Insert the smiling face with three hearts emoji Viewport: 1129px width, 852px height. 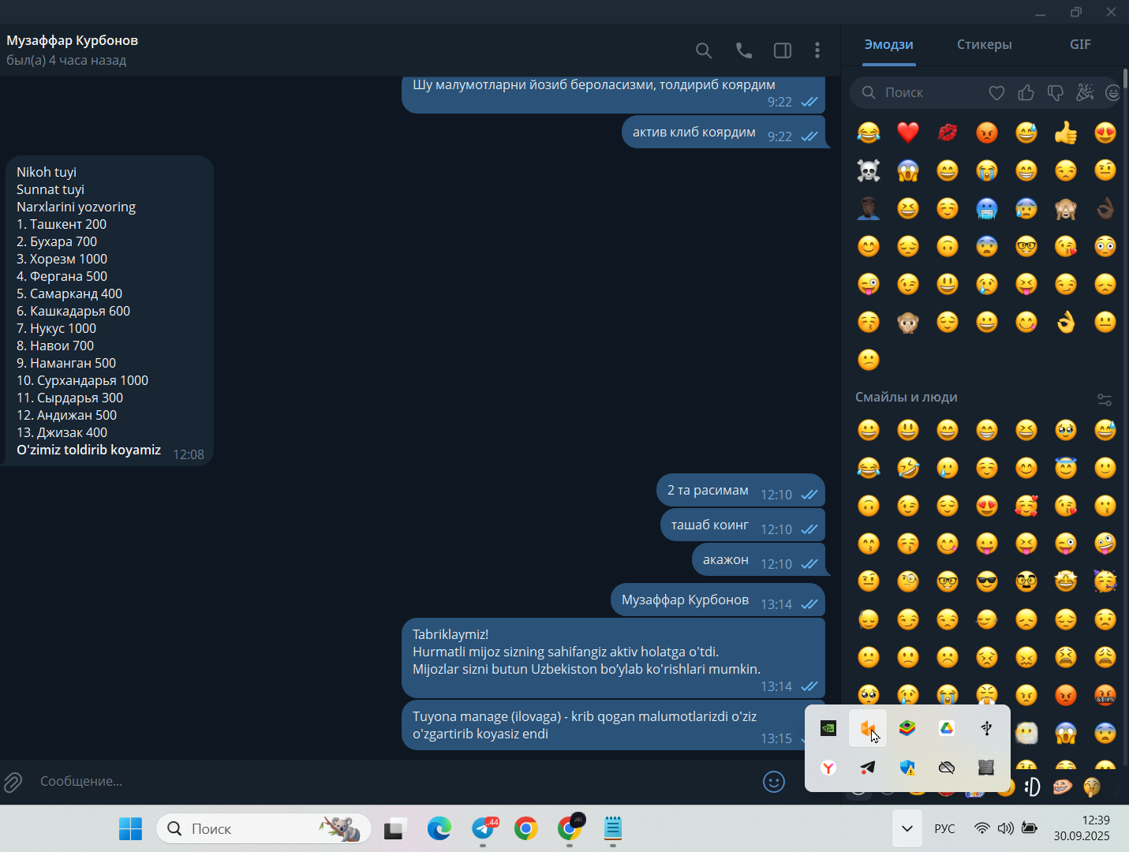click(x=1026, y=506)
